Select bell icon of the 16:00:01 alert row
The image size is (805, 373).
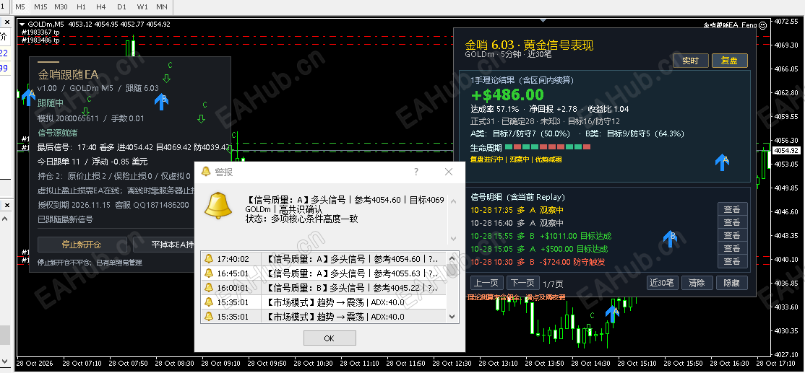click(209, 288)
